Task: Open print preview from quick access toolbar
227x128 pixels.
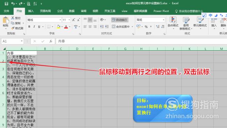Action: [x=29, y=3]
